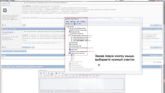The height and width of the screenshot is (93, 165).
Task: Select Realtek High Definition Audio device
Action: 81,39
